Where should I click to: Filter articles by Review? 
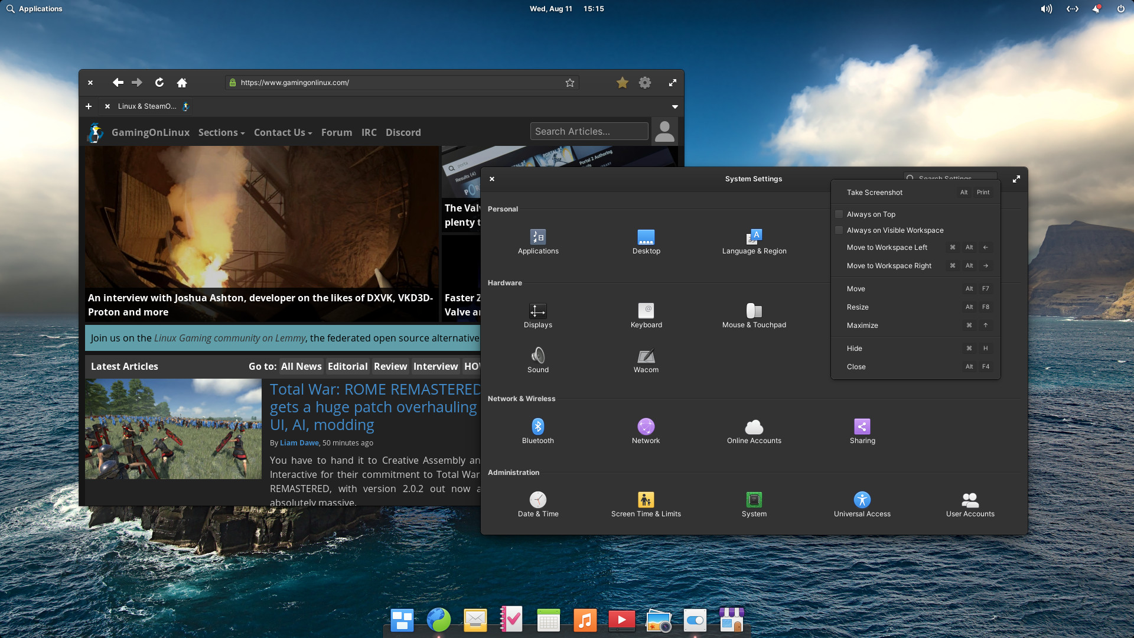click(390, 366)
